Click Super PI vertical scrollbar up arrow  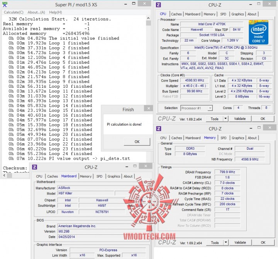148,18
